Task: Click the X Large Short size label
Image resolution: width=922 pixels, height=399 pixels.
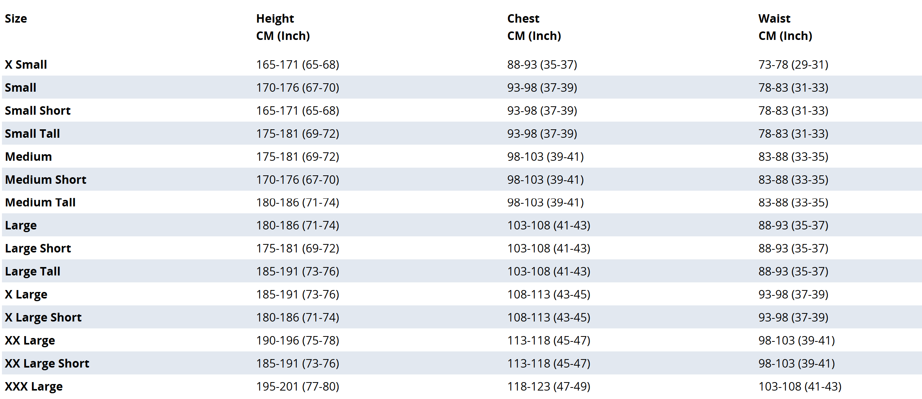Action: click(x=43, y=317)
